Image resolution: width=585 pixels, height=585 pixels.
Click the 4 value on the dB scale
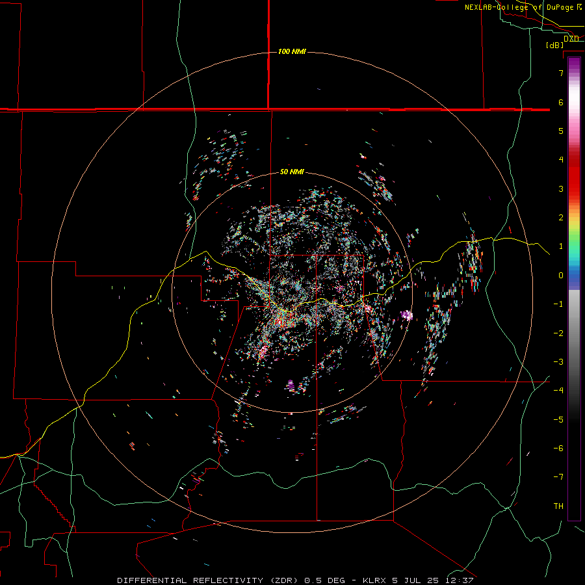click(561, 160)
